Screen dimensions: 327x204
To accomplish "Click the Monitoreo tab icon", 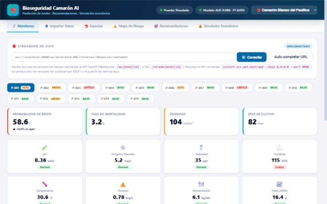I will click(x=14, y=26).
